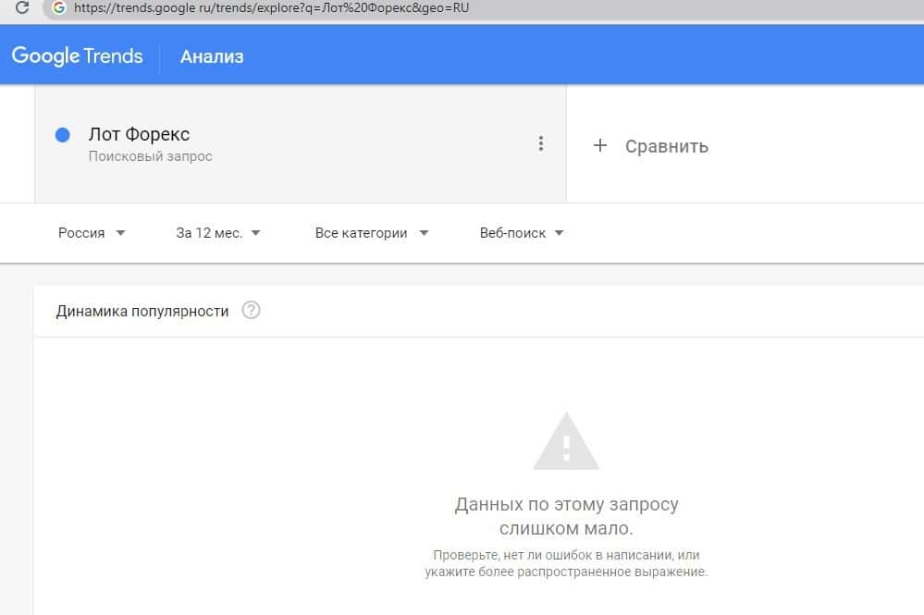This screenshot has height=615, width=924.
Task: Click the Динамика популярности heading
Action: (142, 311)
